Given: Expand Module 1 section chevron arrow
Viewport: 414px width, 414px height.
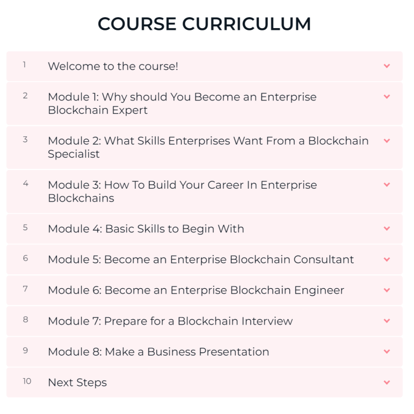Looking at the screenshot, I should coord(386,97).
